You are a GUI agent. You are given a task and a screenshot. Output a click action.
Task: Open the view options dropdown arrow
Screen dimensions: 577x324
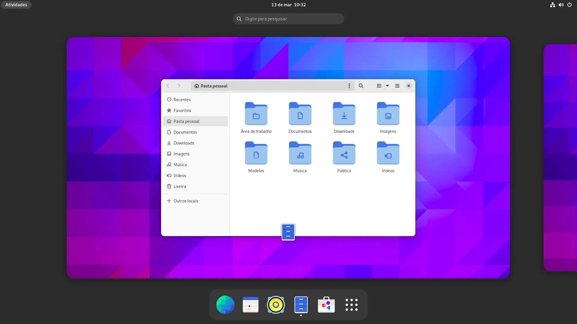[387, 86]
